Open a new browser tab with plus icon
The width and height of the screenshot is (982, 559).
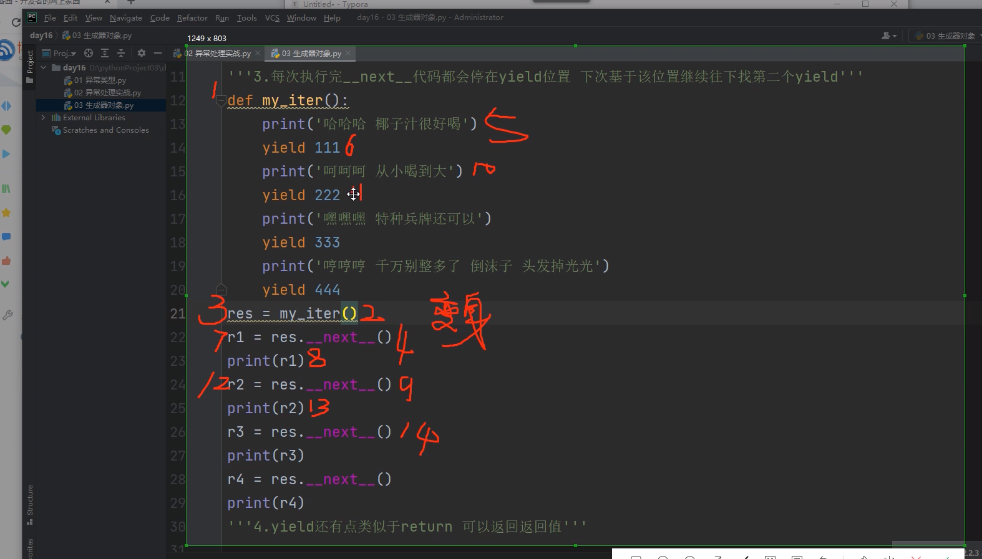click(x=131, y=2)
